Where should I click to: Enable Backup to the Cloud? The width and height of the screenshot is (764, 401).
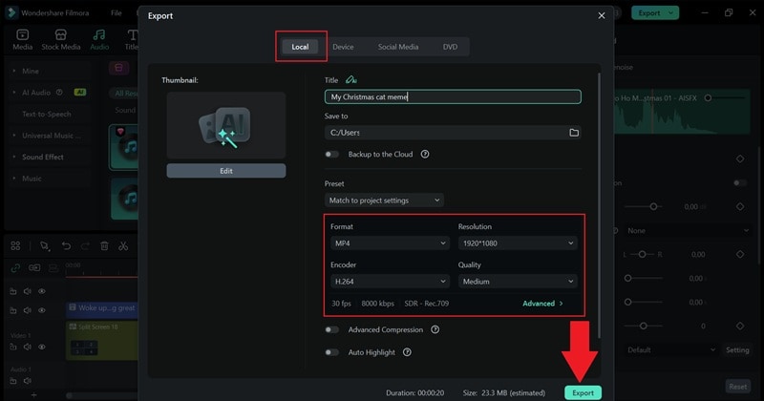tap(331, 154)
